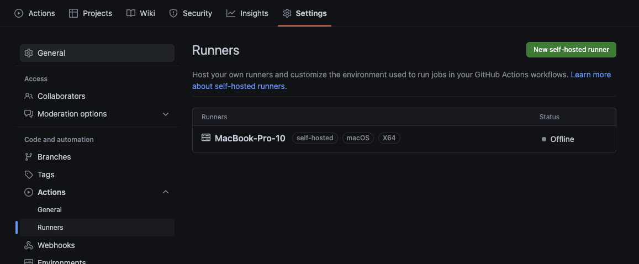Click the Projects table icon
The image size is (639, 264).
point(73,13)
